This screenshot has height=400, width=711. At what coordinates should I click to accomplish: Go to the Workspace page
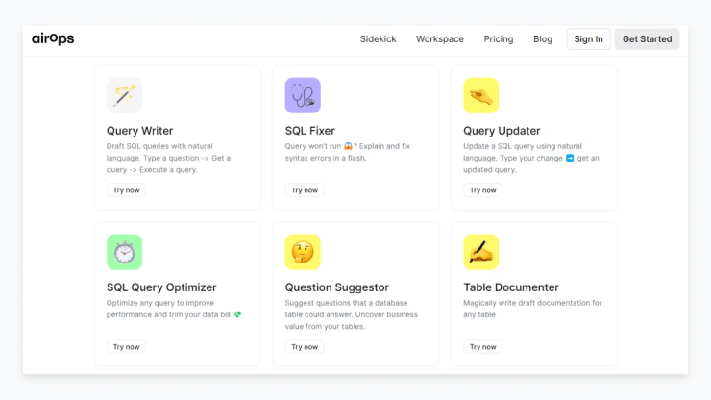[440, 39]
